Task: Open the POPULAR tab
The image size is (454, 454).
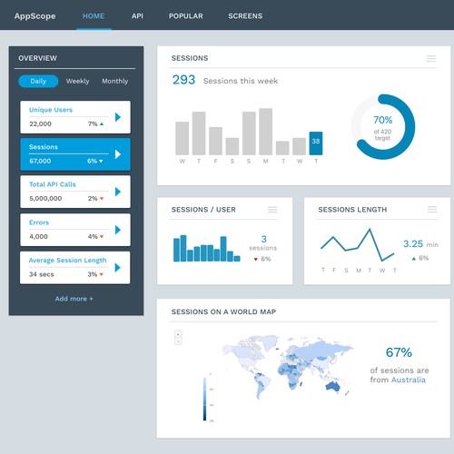Action: (186, 16)
